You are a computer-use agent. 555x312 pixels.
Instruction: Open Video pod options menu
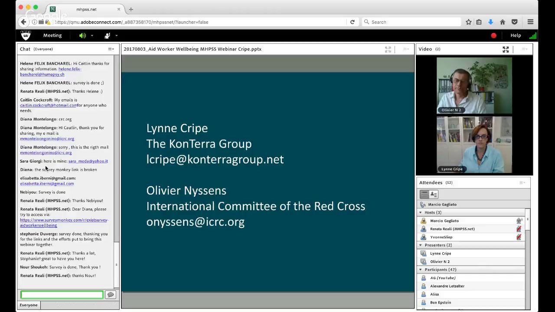pyautogui.click(x=525, y=49)
